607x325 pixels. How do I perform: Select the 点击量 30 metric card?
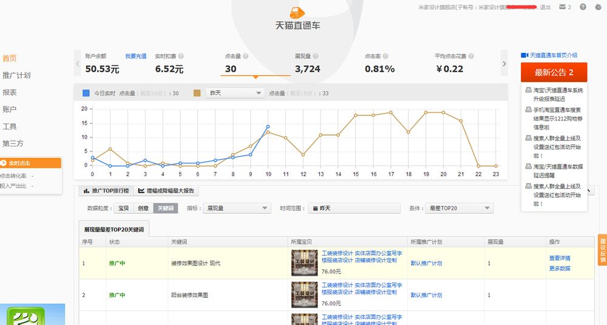pos(256,64)
